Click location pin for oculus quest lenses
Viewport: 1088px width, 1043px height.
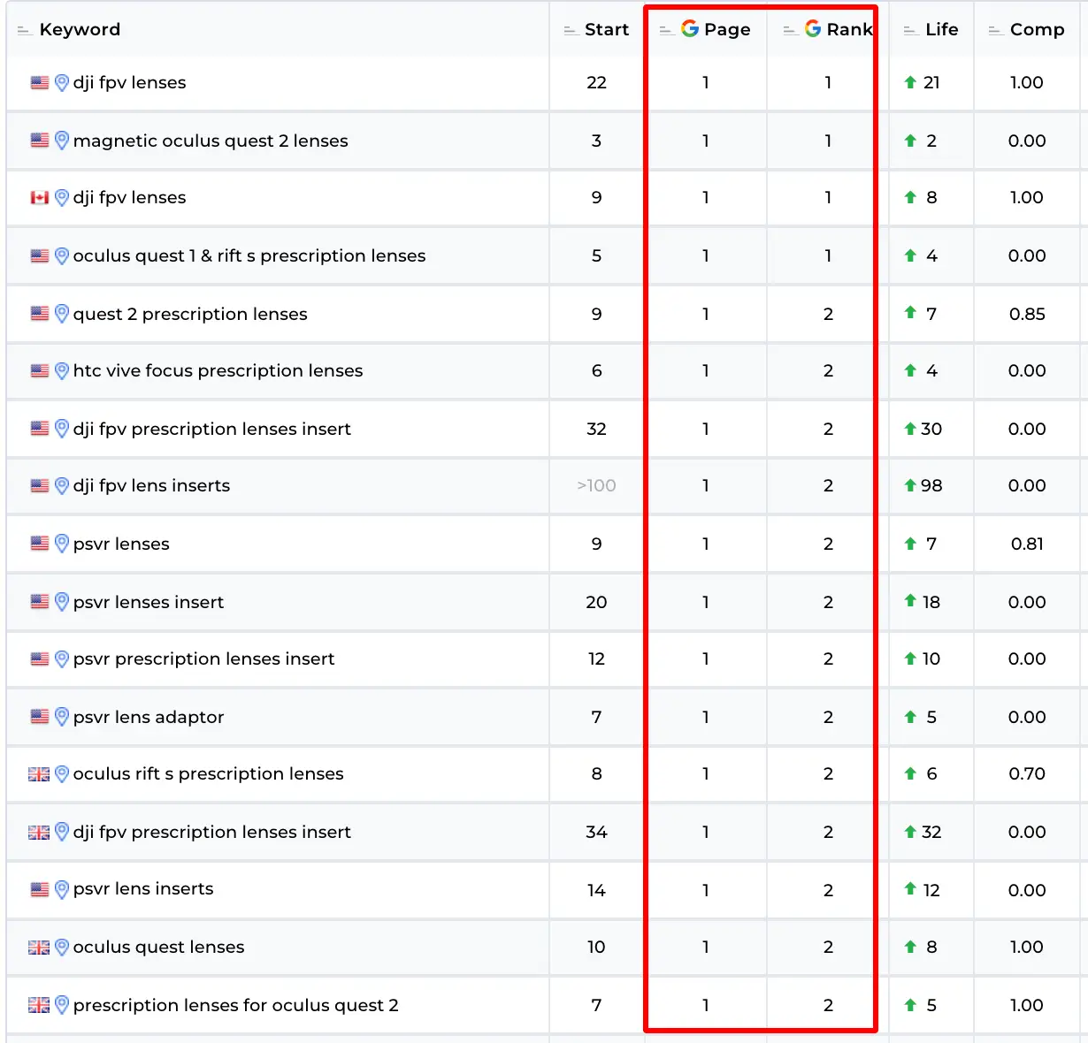pyautogui.click(x=62, y=947)
